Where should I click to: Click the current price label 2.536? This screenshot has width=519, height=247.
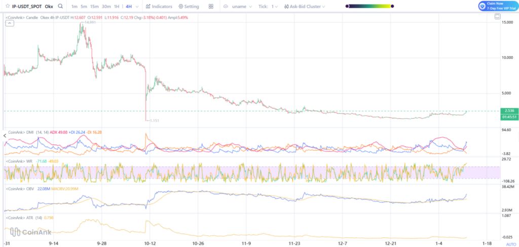[x=509, y=111]
